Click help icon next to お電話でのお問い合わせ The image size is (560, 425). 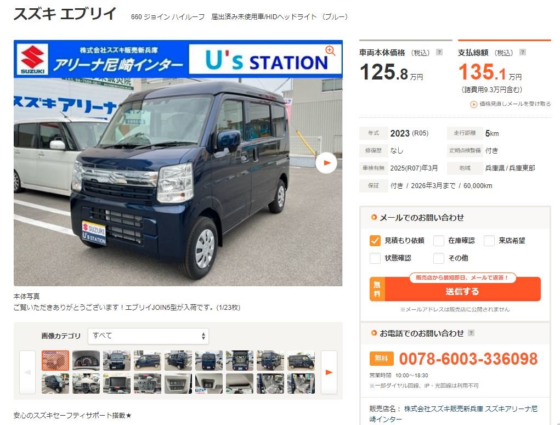[x=471, y=333]
